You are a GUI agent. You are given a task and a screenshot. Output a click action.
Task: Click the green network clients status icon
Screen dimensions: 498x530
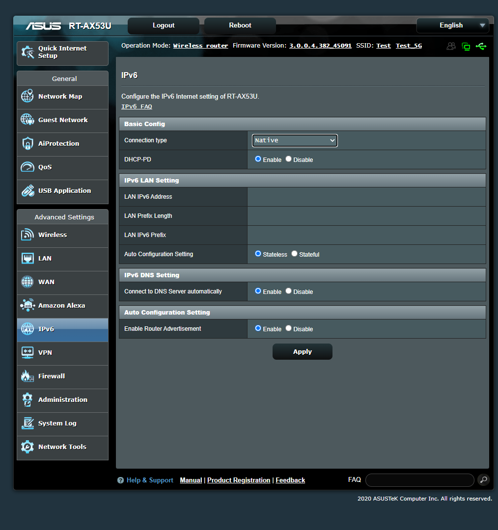click(466, 46)
